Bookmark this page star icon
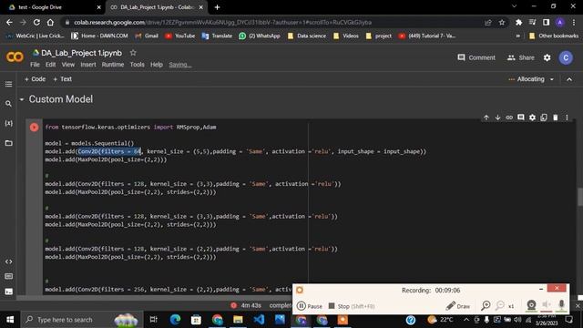 click(x=502, y=22)
